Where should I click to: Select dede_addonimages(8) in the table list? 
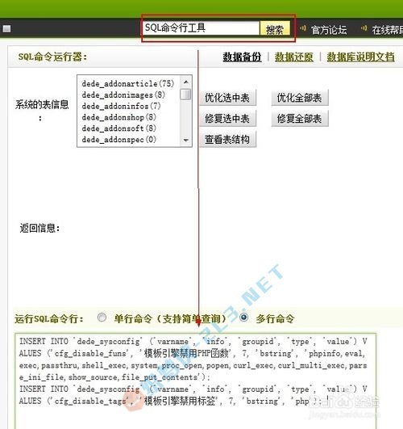pos(123,95)
